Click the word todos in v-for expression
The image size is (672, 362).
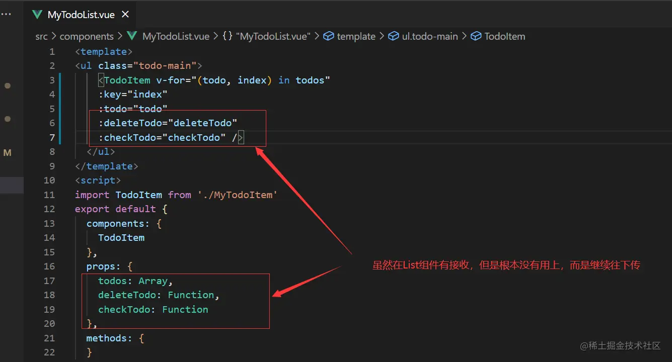310,80
